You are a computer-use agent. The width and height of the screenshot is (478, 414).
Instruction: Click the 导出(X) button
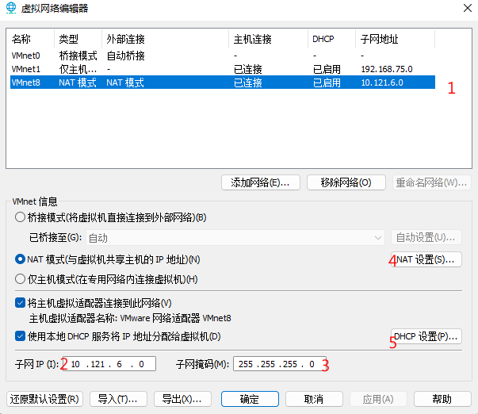(182, 399)
